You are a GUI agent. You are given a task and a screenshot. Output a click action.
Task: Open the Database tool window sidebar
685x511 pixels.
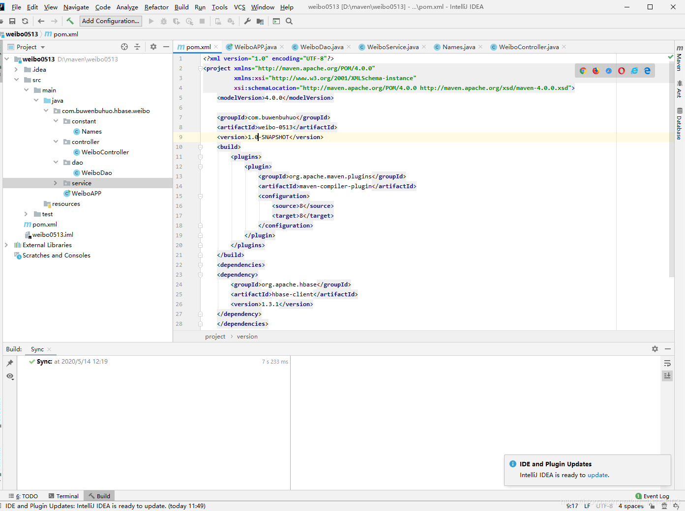(679, 124)
